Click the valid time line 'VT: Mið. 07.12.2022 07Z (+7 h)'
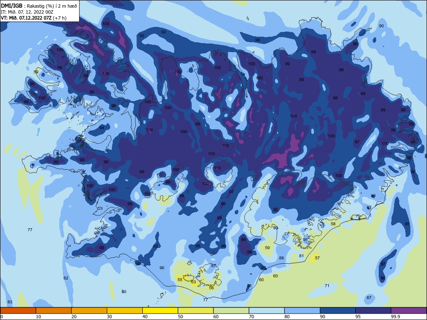 33,18
